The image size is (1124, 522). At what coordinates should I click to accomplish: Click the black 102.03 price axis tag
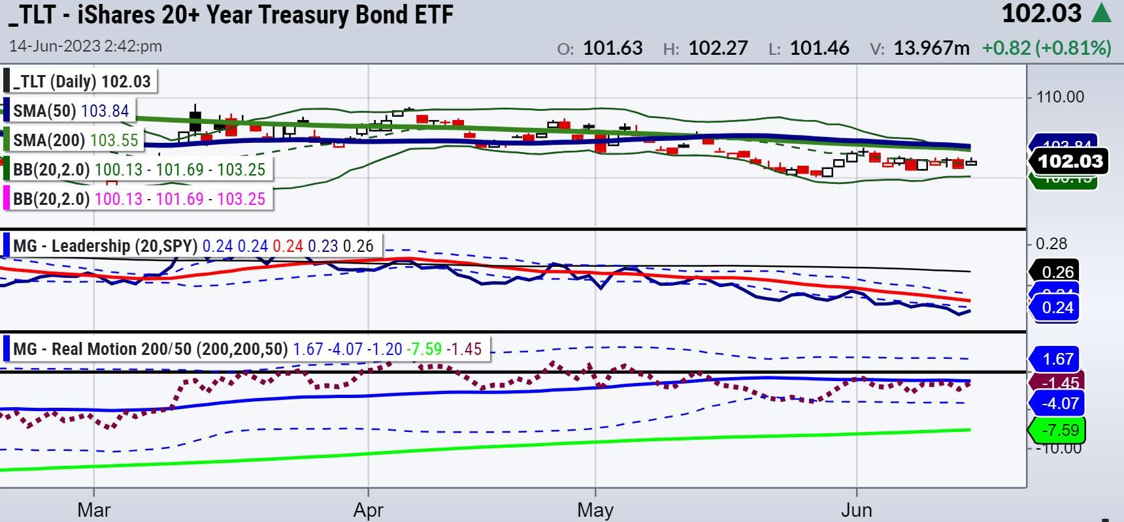pos(1070,161)
